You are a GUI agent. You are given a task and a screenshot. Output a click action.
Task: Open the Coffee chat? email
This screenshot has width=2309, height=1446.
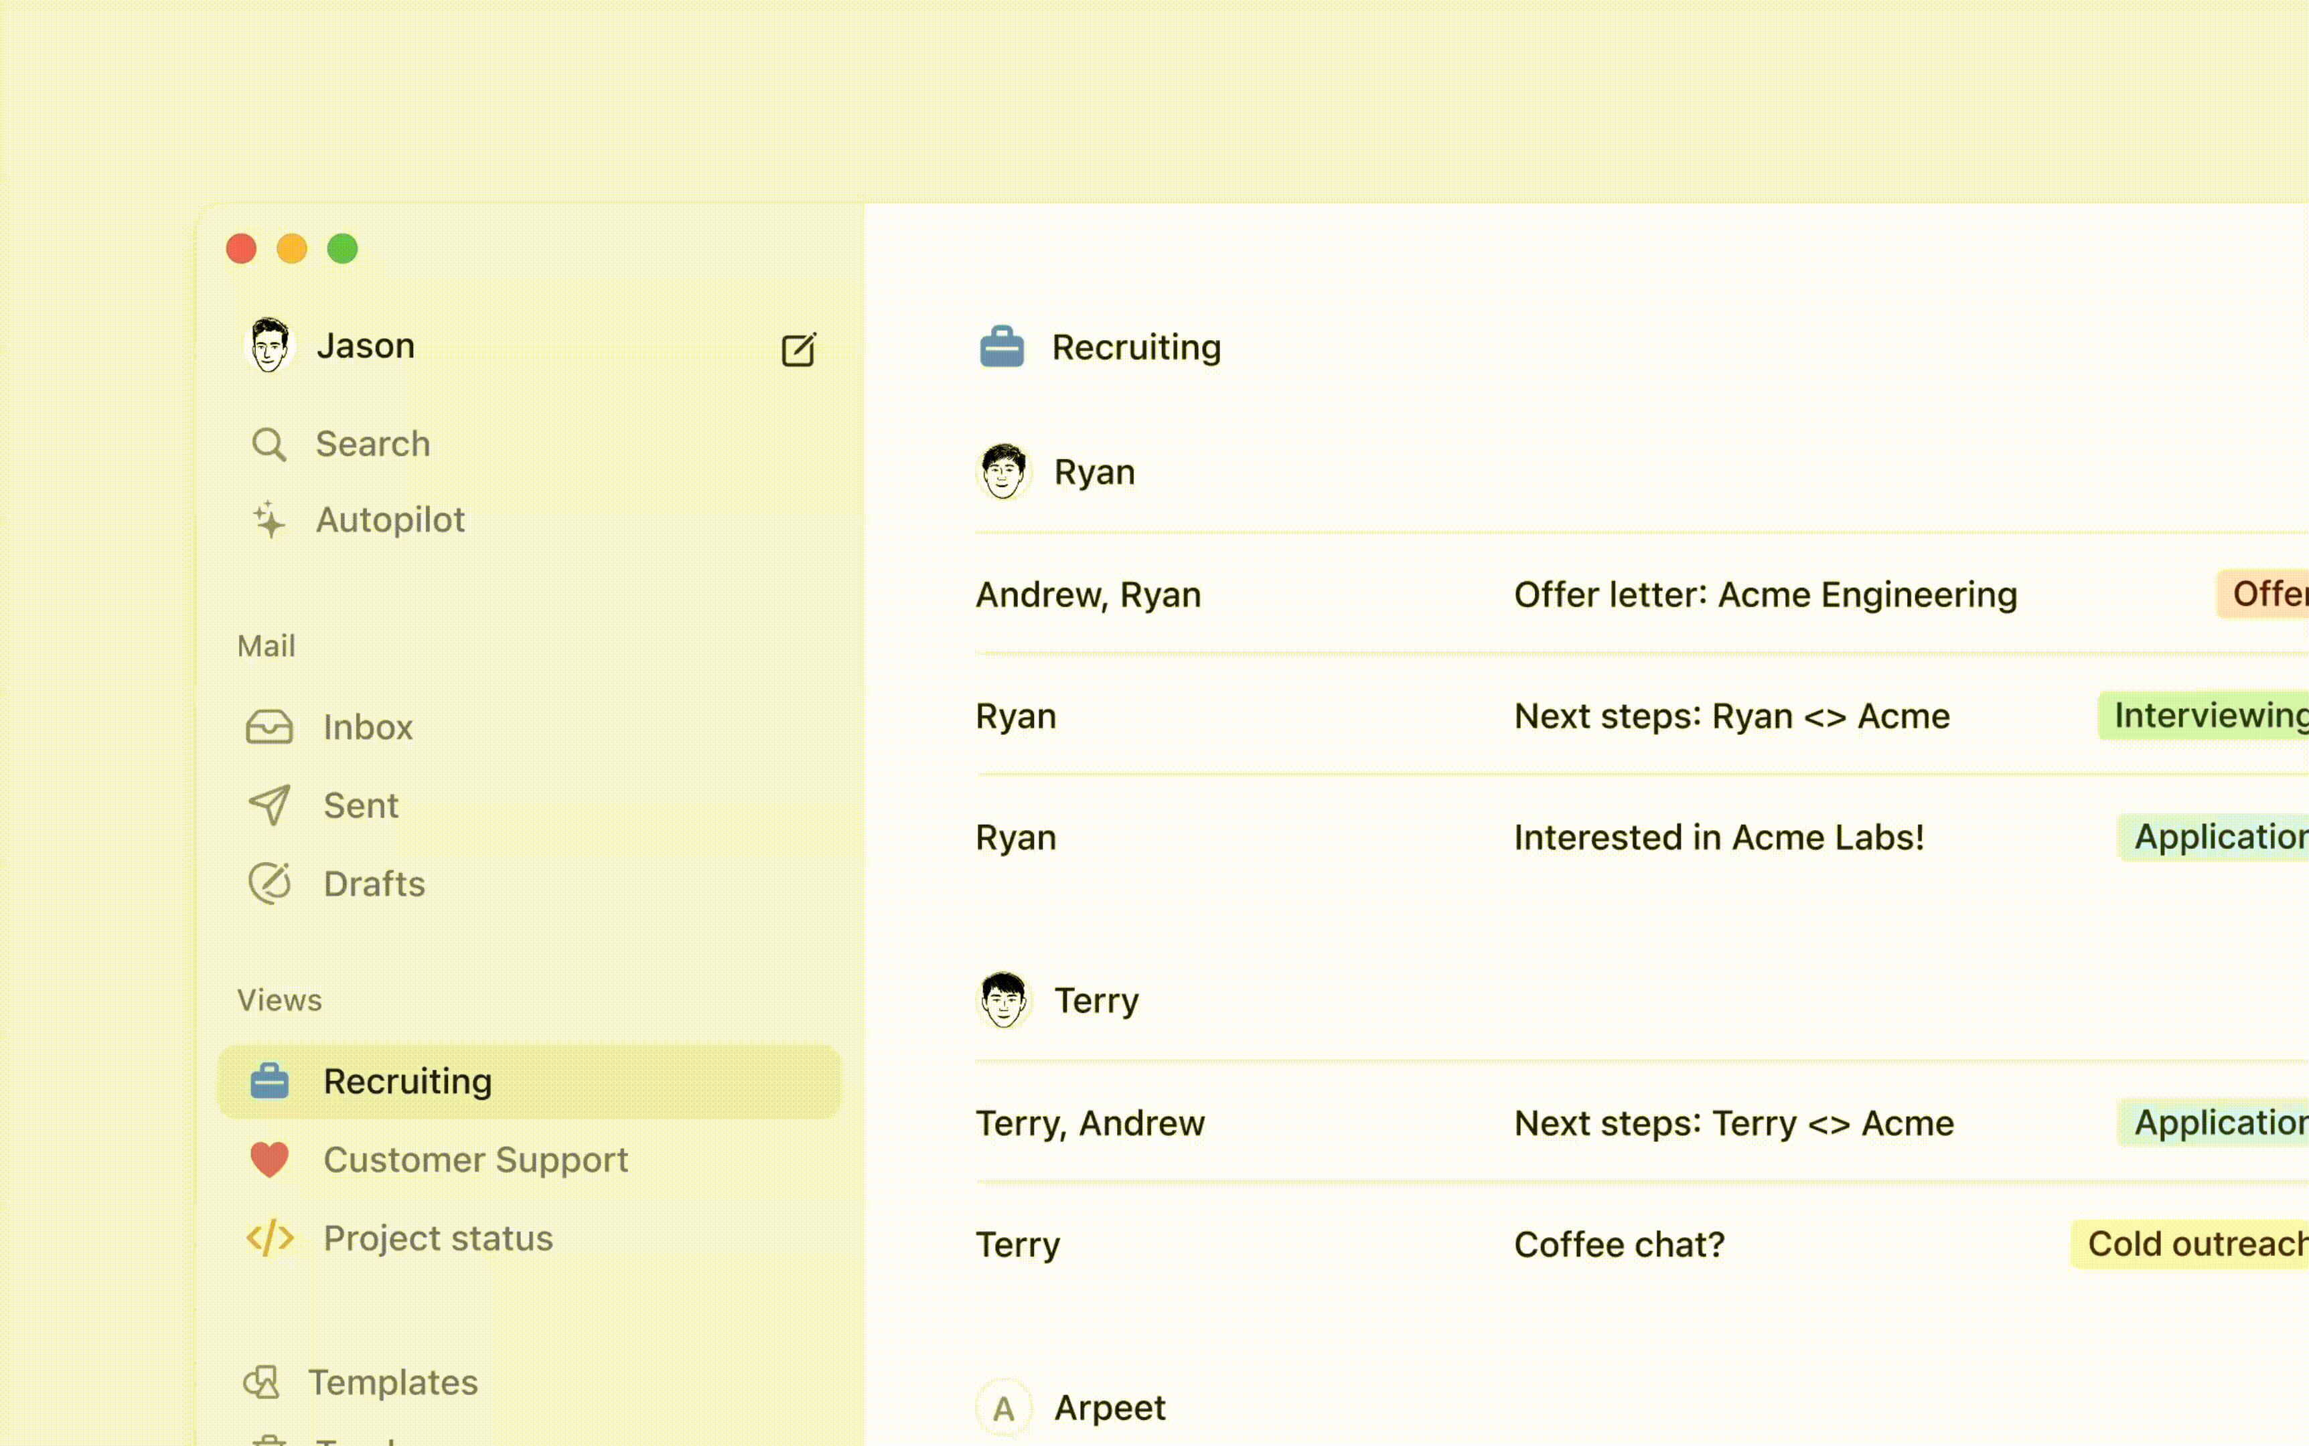click(x=1619, y=1244)
